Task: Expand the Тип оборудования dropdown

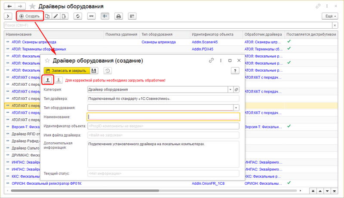Action: pyautogui.click(x=236, y=108)
